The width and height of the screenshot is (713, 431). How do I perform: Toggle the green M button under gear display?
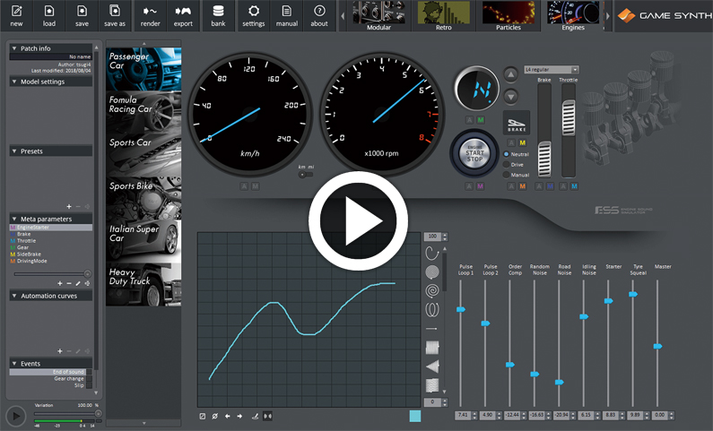pyautogui.click(x=481, y=120)
